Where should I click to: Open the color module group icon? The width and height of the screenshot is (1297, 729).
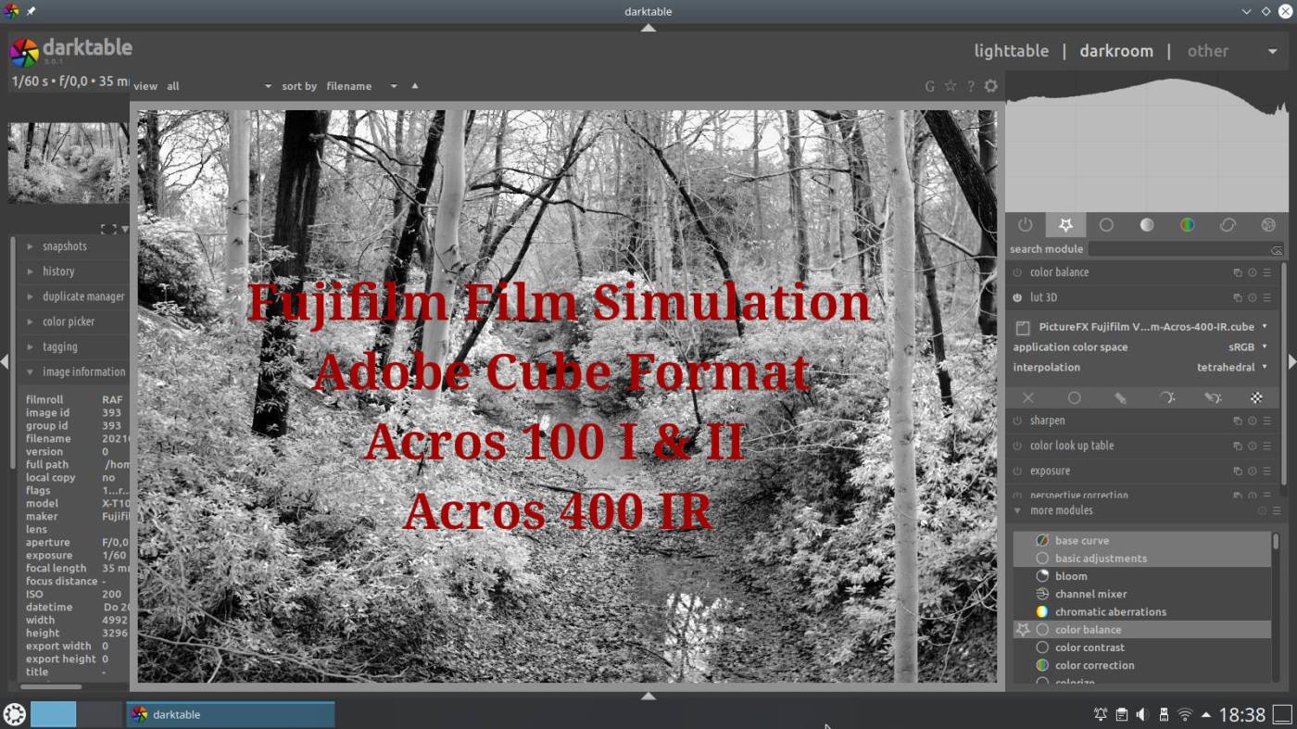[1187, 225]
